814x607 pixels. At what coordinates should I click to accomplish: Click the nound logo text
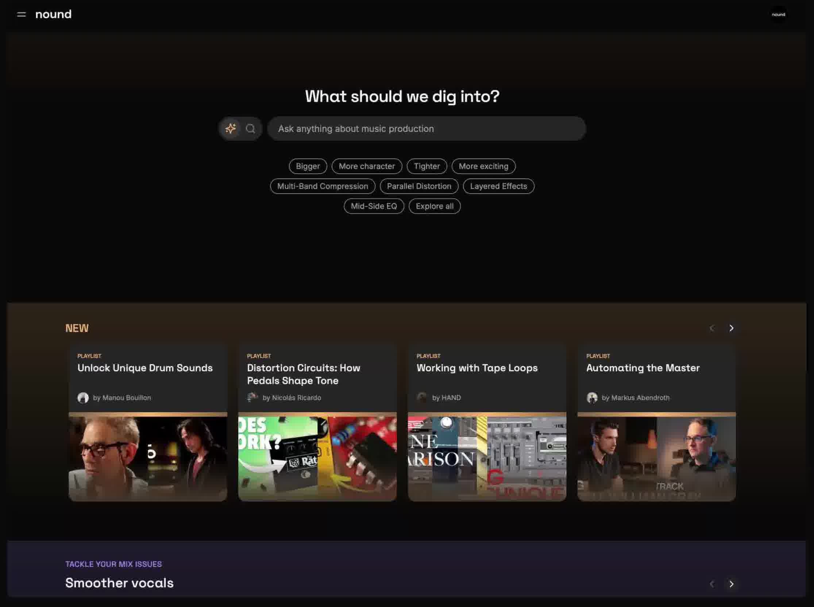click(x=53, y=14)
